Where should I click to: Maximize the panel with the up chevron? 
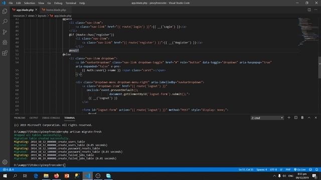tap(309, 118)
